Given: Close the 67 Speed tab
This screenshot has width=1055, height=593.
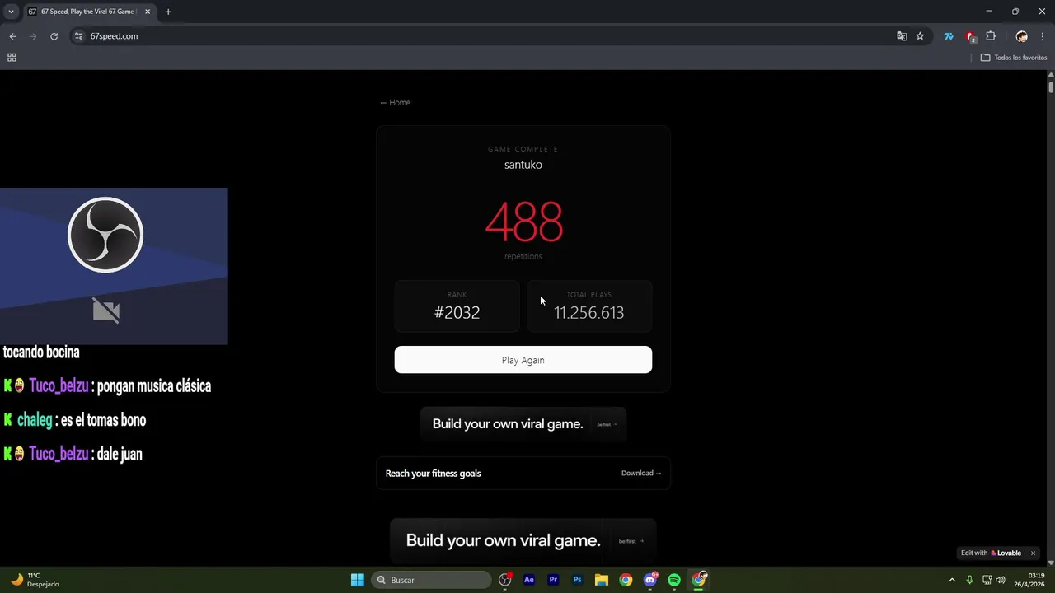Looking at the screenshot, I should click(x=148, y=12).
